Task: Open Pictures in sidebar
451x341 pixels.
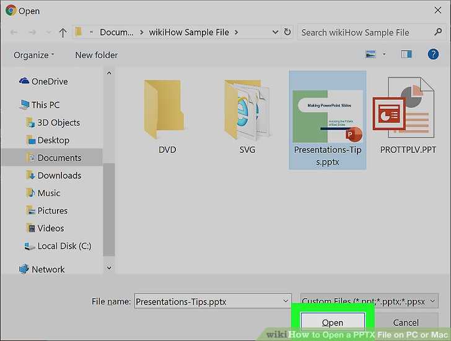Action: coord(46,210)
